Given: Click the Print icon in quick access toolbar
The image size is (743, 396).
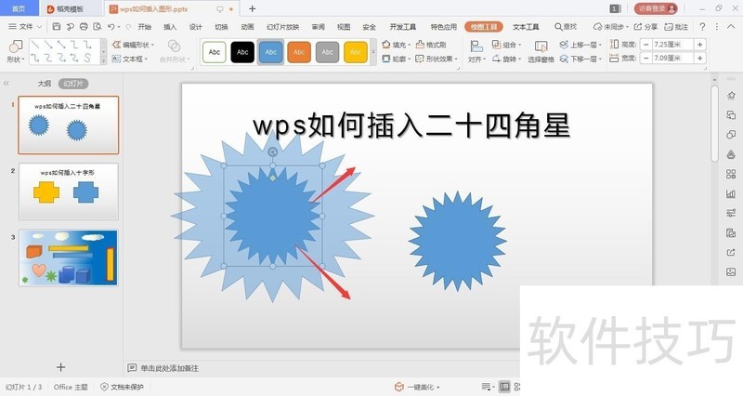Looking at the screenshot, I should (x=84, y=27).
